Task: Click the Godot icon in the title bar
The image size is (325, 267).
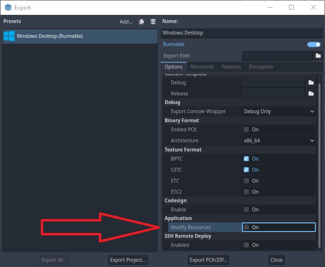Action: click(x=8, y=8)
